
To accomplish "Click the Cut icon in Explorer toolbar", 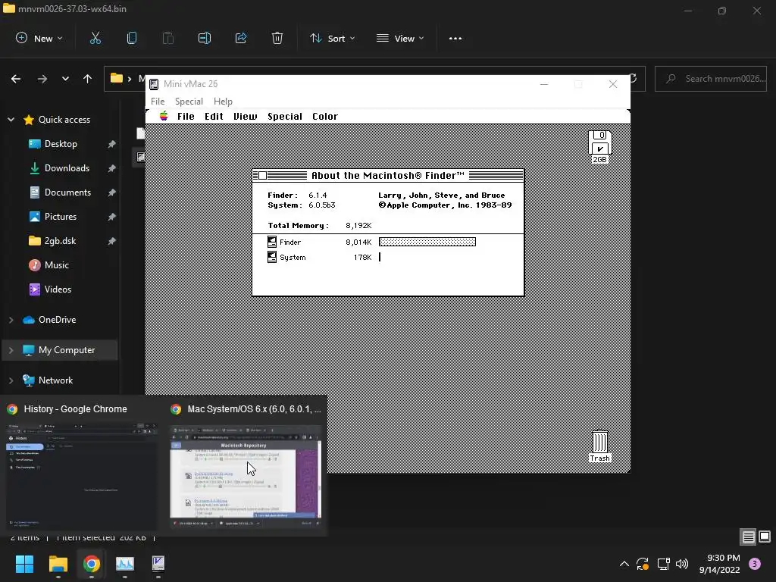I will tap(95, 38).
